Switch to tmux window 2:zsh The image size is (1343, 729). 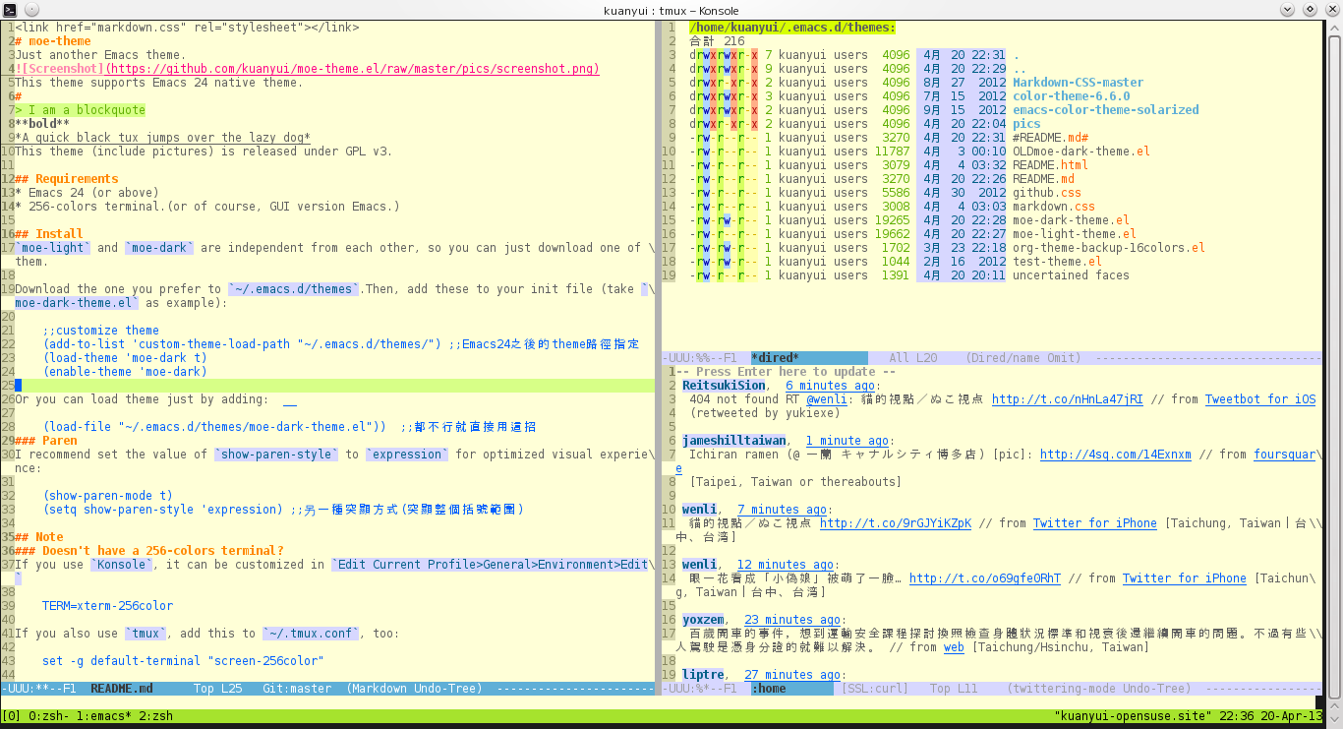click(155, 716)
